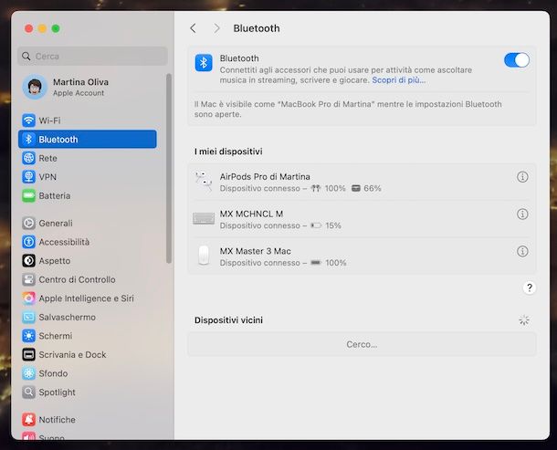Click the AirPods device thumbnail
The width and height of the screenshot is (557, 450).
(204, 182)
